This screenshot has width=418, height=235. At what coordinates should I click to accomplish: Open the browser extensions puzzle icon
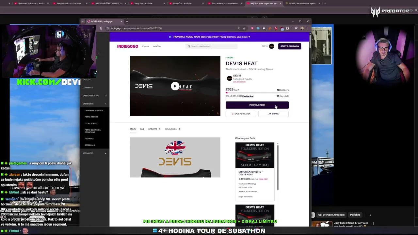pyautogui.click(x=287, y=28)
